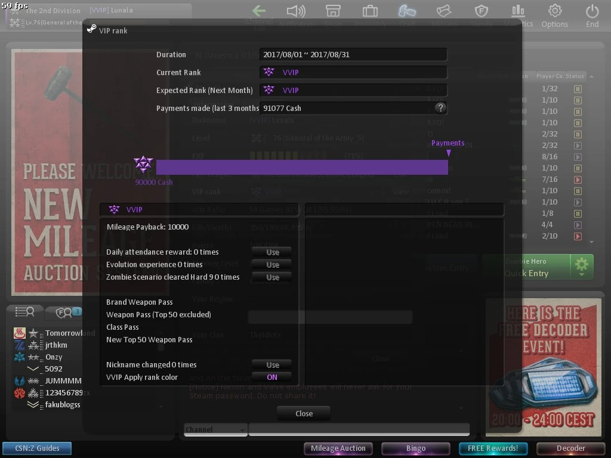Open the family members tab with badge 3
This screenshot has width=611, height=458.
pyautogui.click(x=67, y=312)
